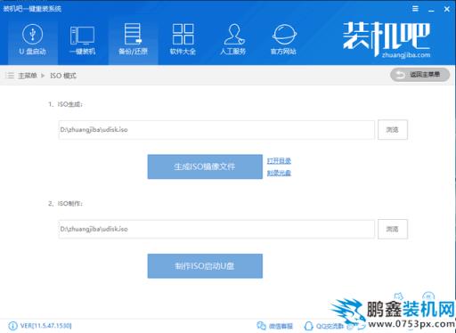Click the 装机吧 zhuangjiba.com logo
The image size is (456, 333).
coord(387,39)
